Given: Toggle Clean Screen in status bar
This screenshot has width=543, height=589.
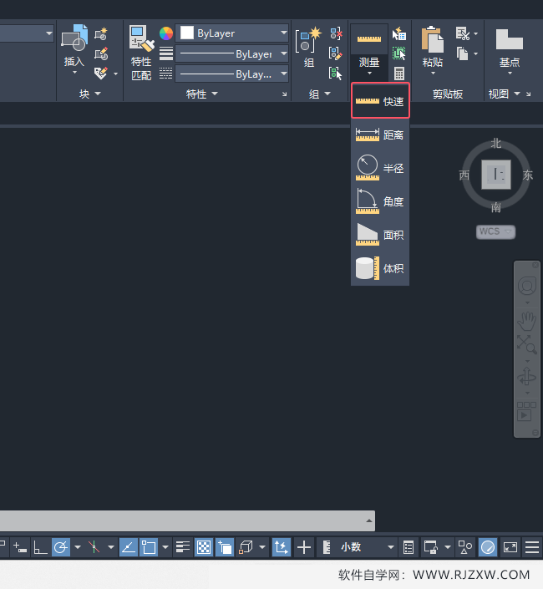Looking at the screenshot, I should point(510,547).
